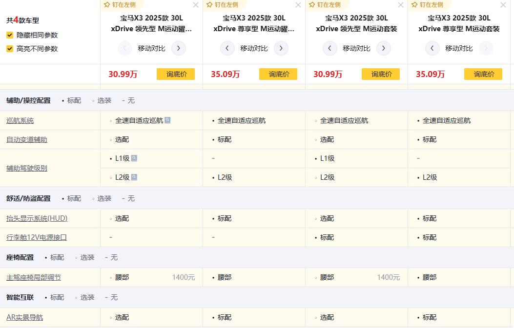Move the 尊享型 M运动套装 column left
The width and height of the screenshot is (514, 328).
tap(432, 48)
